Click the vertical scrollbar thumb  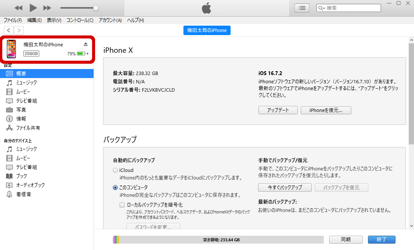[411, 94]
